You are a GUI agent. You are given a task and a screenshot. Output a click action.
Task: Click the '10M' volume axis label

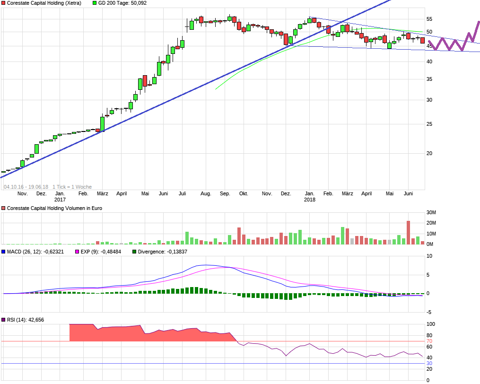coord(431,234)
